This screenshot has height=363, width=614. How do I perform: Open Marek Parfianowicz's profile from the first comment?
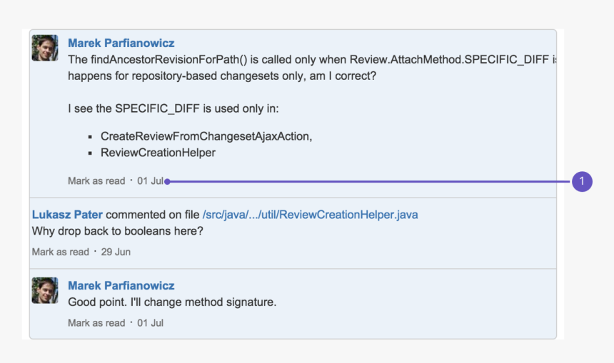(121, 43)
